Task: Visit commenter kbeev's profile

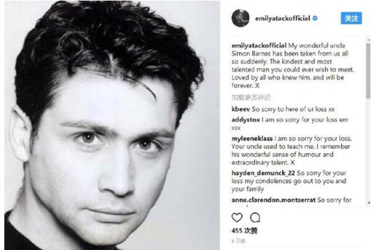Action: pos(241,109)
